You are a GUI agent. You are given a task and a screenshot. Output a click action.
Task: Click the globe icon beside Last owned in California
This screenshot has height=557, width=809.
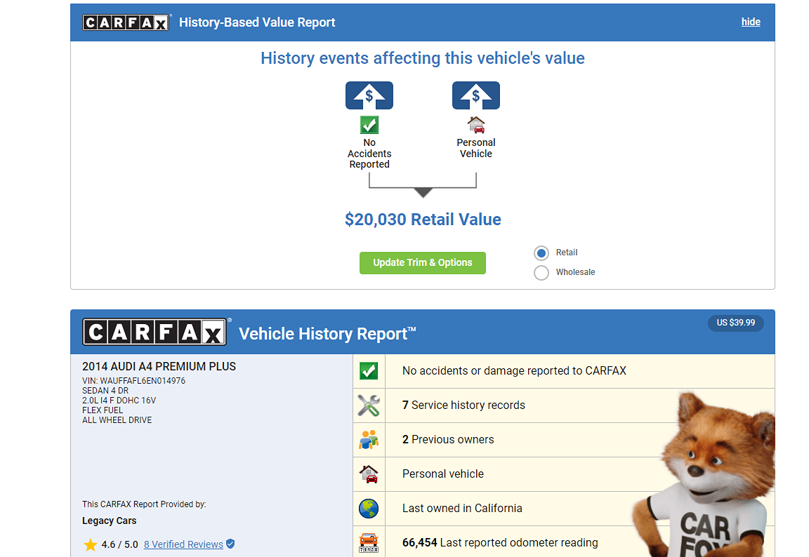(x=369, y=509)
